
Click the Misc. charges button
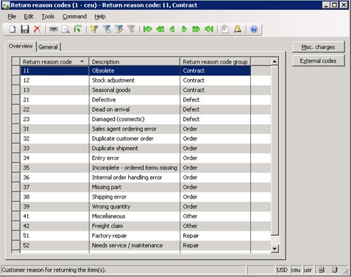pyautogui.click(x=318, y=47)
